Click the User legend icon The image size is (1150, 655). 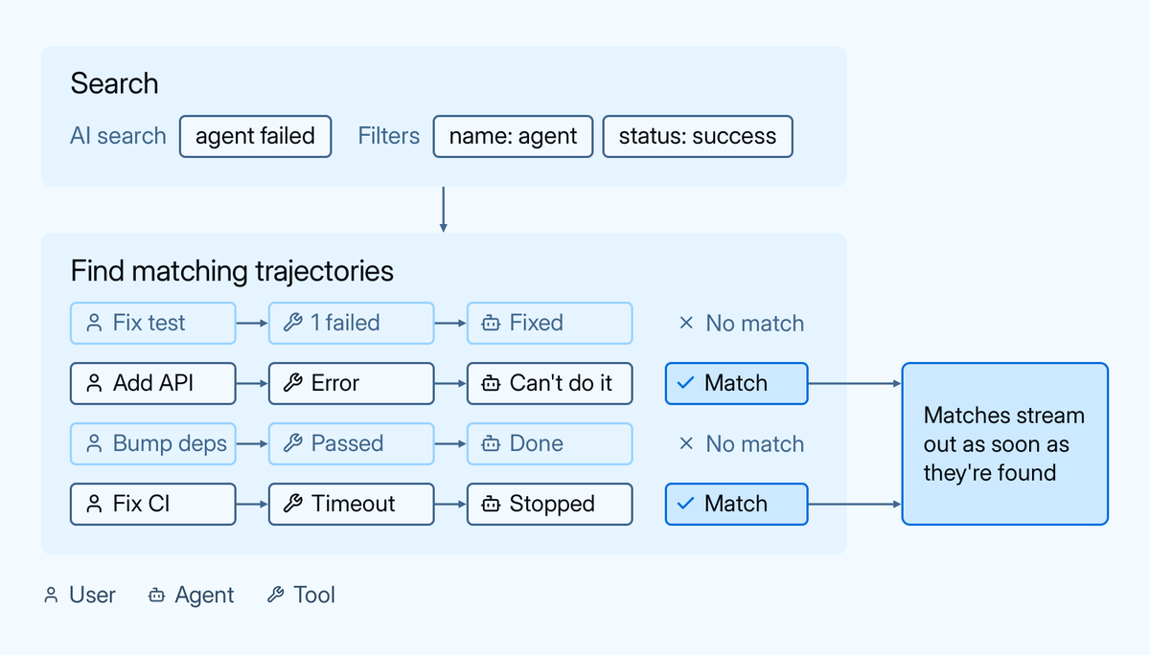pyautogui.click(x=52, y=596)
